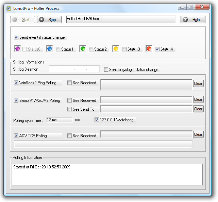Screen dimensions: 218x202
Task: Clear the Snmp See Received field
Action: 198,99
